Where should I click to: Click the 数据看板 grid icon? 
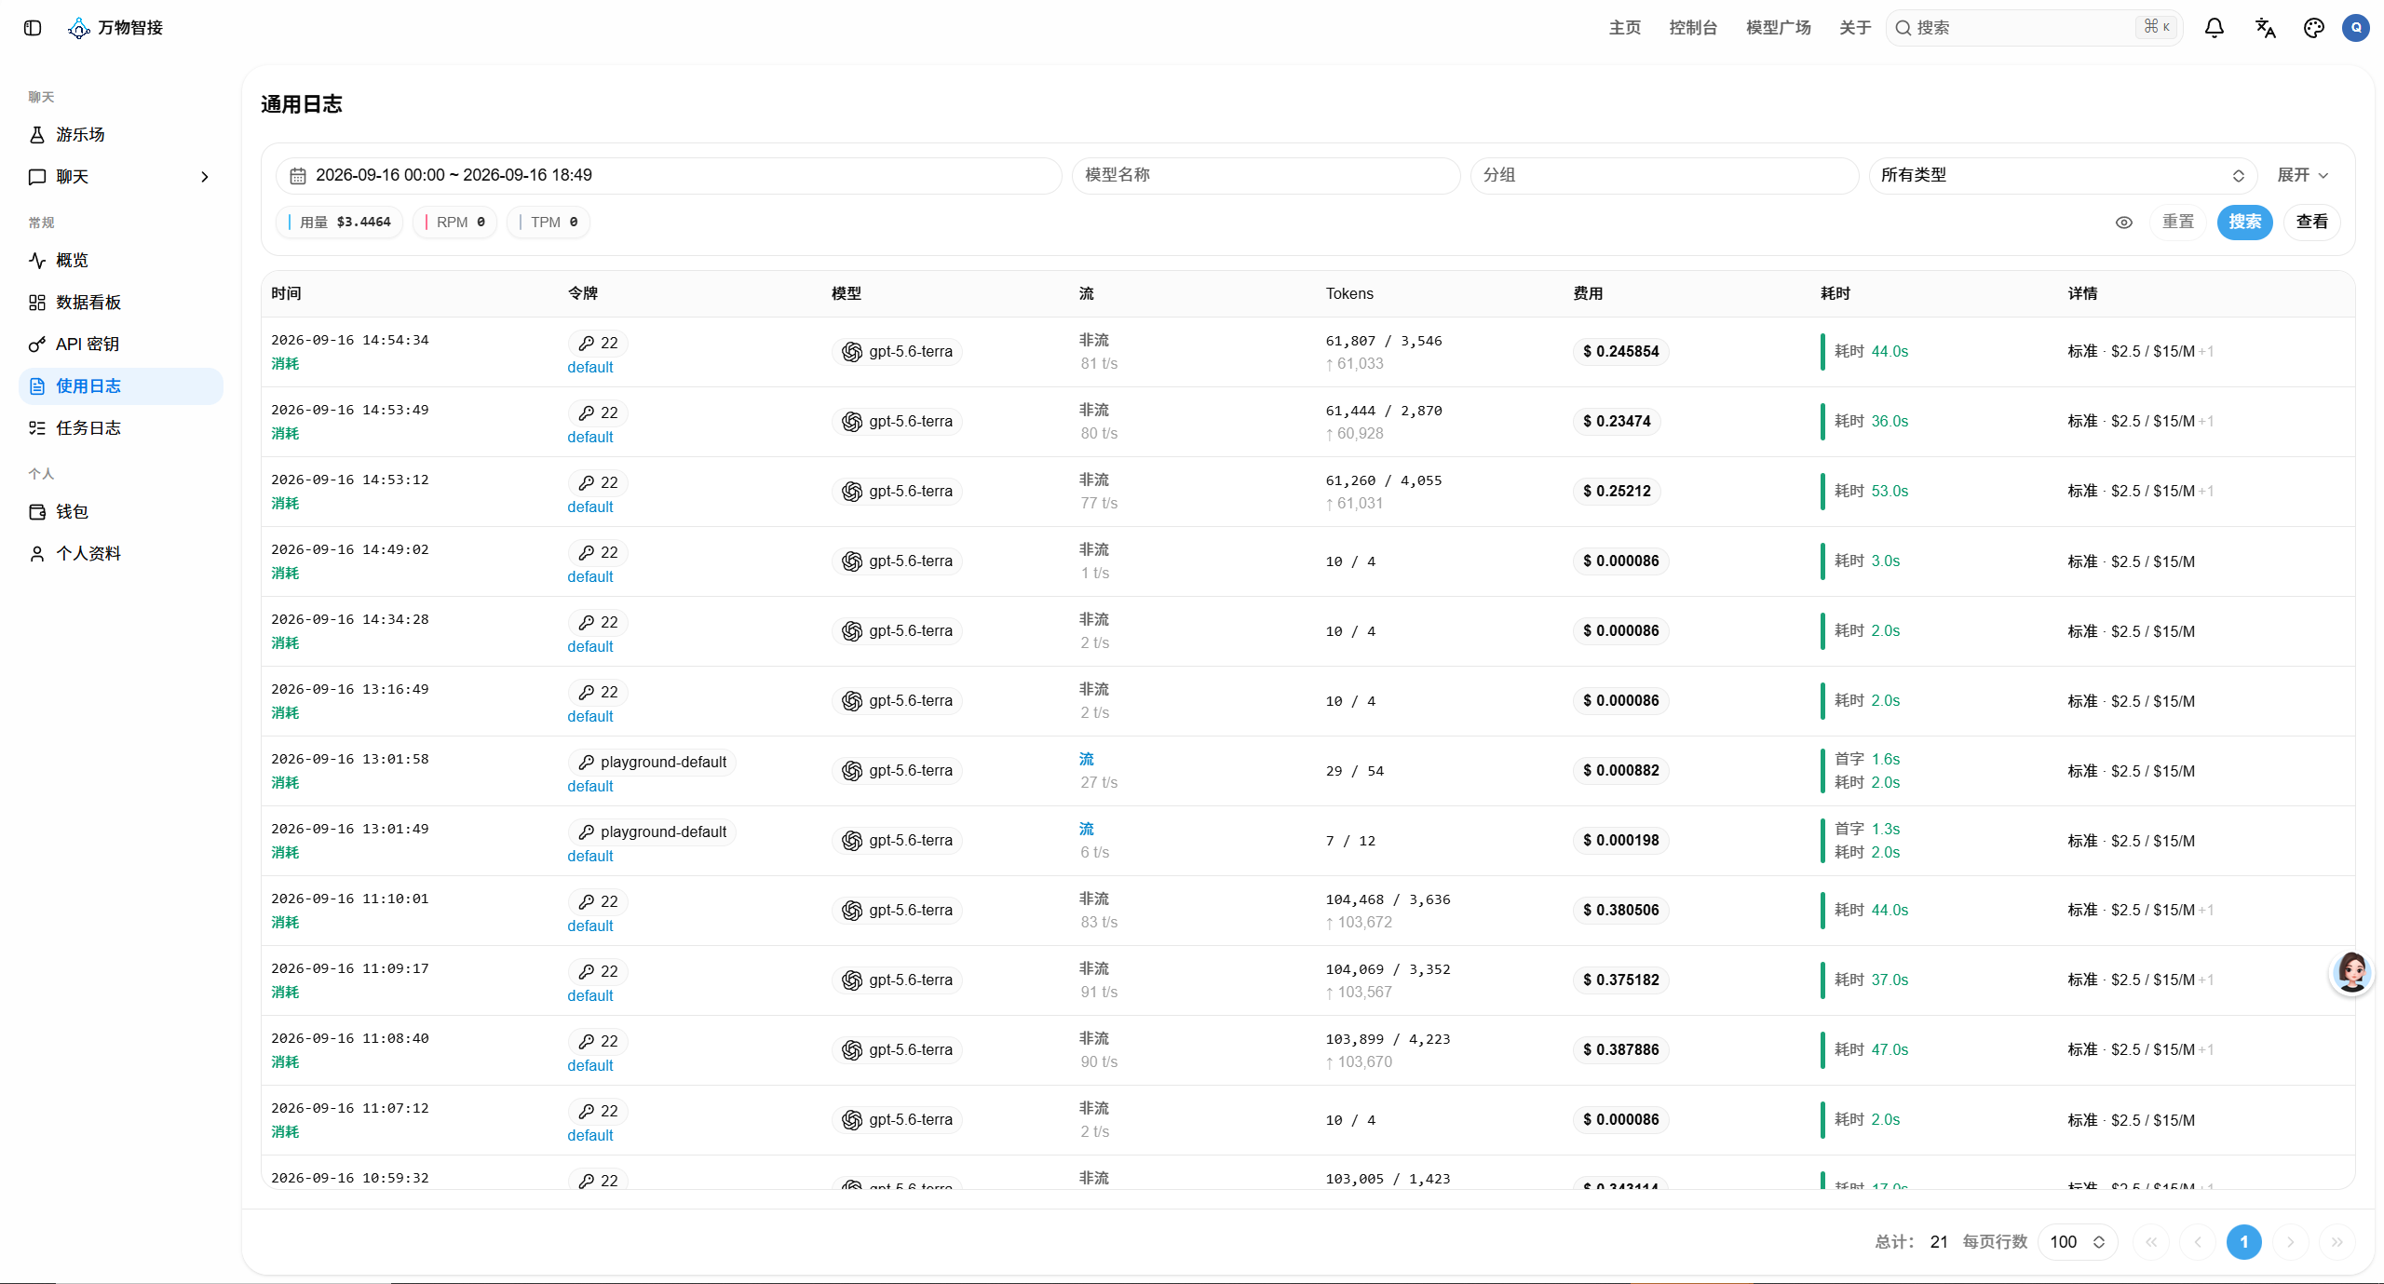37,303
